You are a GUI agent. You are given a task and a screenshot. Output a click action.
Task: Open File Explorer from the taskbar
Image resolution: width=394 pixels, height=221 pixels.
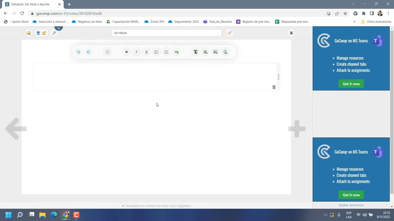(x=42, y=215)
